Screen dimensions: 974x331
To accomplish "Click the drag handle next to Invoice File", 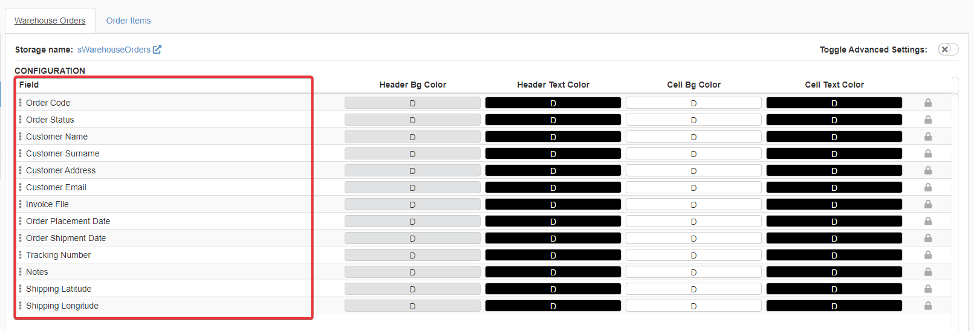I will click(x=20, y=204).
